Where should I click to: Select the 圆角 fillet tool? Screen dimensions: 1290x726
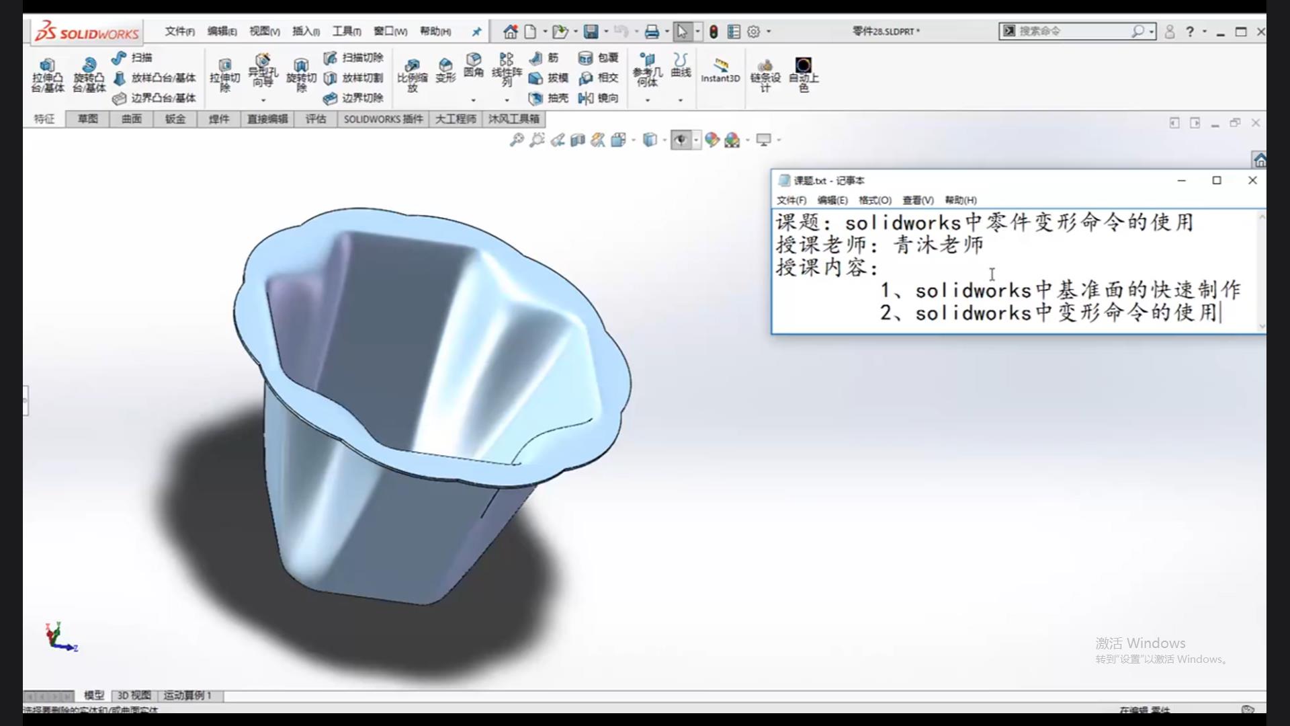click(474, 65)
